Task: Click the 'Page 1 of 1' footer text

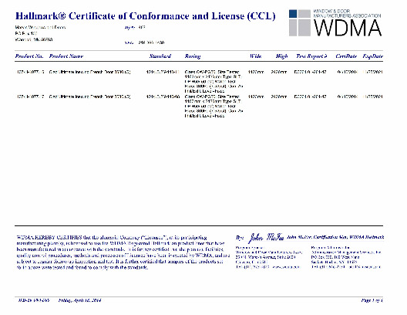Action: tap(372, 300)
